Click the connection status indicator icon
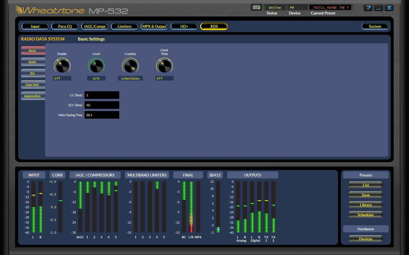This screenshot has height=255, width=409. [x=256, y=8]
